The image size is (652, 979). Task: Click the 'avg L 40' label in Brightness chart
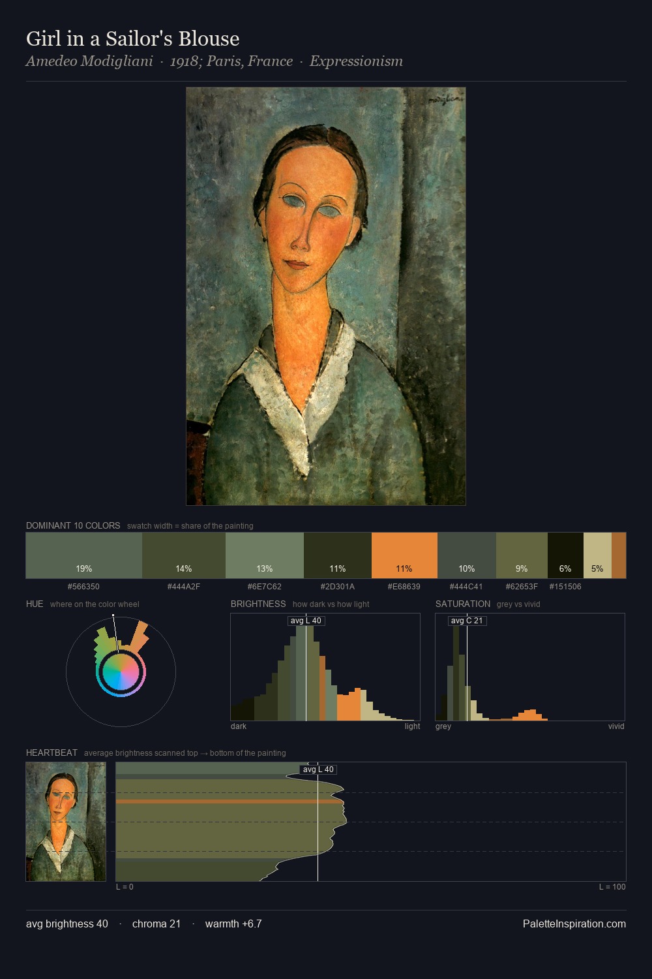[x=306, y=621]
